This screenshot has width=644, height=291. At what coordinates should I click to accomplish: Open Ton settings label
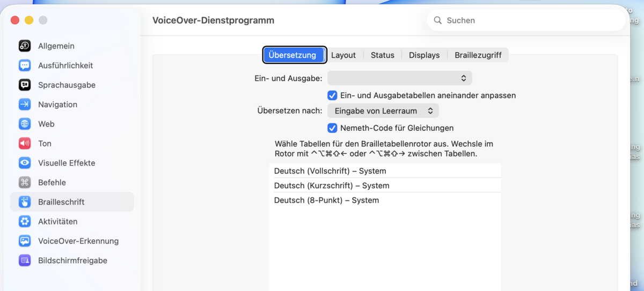(x=45, y=143)
